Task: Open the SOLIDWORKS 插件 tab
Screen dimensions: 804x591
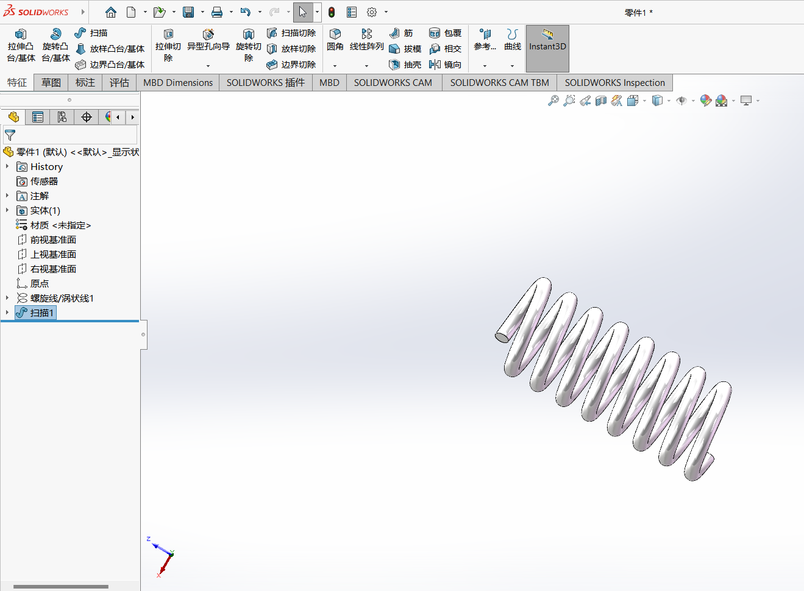Action: 266,83
